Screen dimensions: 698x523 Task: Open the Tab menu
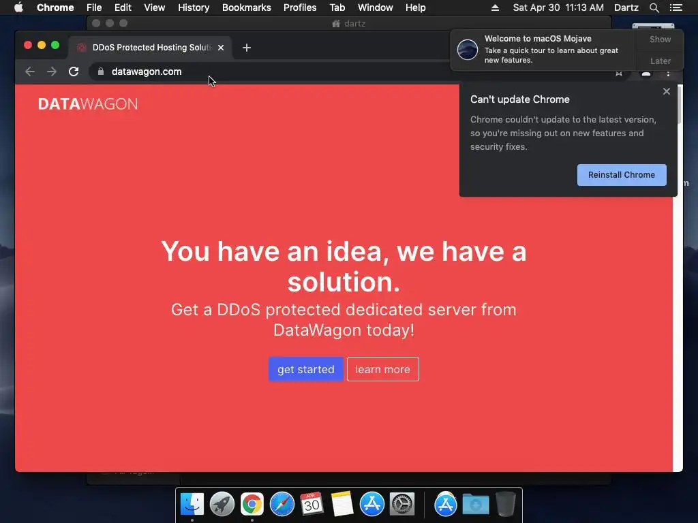(x=337, y=7)
